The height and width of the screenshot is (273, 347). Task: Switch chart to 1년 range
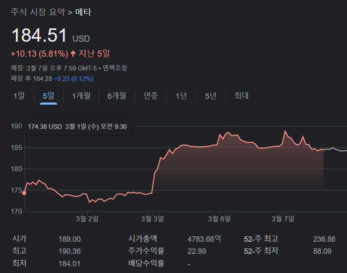pyautogui.click(x=181, y=96)
